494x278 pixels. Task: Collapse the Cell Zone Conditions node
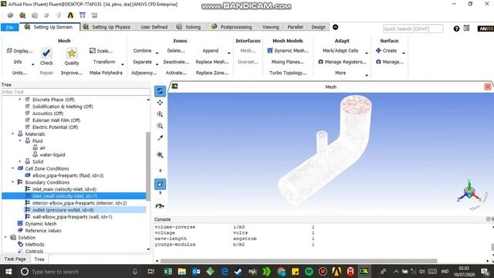pyautogui.click(x=12, y=168)
